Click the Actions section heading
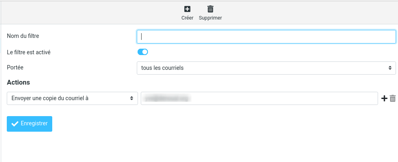Viewport: 398px width, 162px height. 18,83
